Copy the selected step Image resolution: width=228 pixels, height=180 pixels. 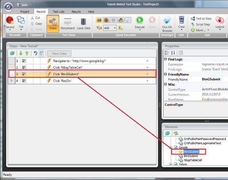click(37, 23)
